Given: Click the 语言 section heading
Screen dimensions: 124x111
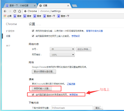Looking at the screenshot, I should (x=31, y=79).
